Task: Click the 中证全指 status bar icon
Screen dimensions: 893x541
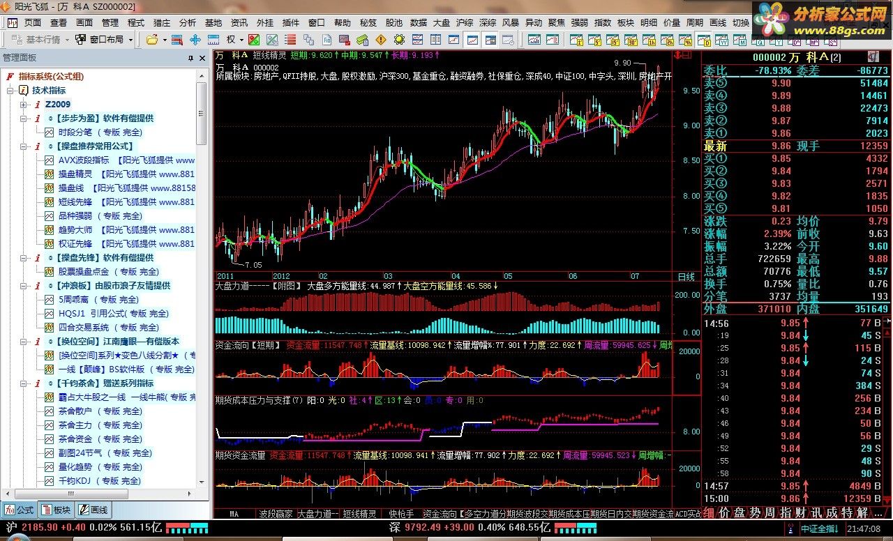Action: click(820, 529)
